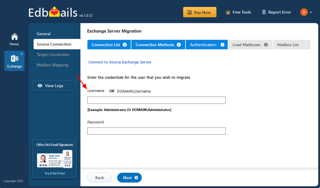Click the Copyright 2025 text
The width and height of the screenshot is (320, 188).
pos(13,181)
